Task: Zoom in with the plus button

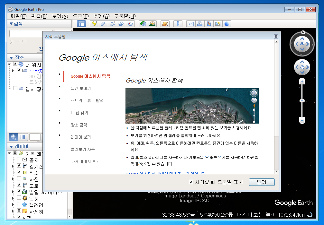Action: 302,82
